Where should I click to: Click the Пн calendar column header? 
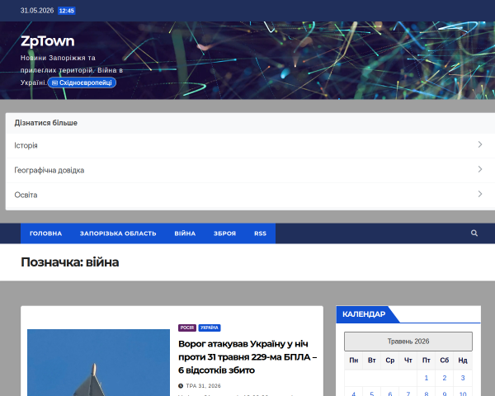point(354,361)
